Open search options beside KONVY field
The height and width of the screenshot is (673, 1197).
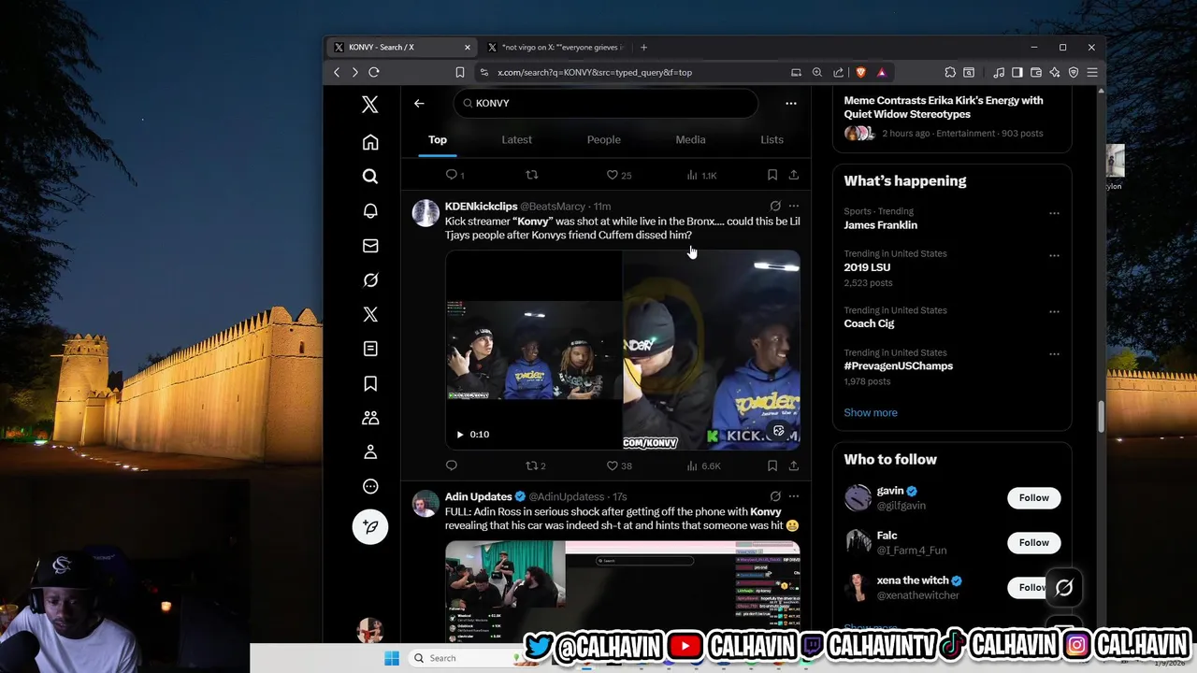(791, 103)
